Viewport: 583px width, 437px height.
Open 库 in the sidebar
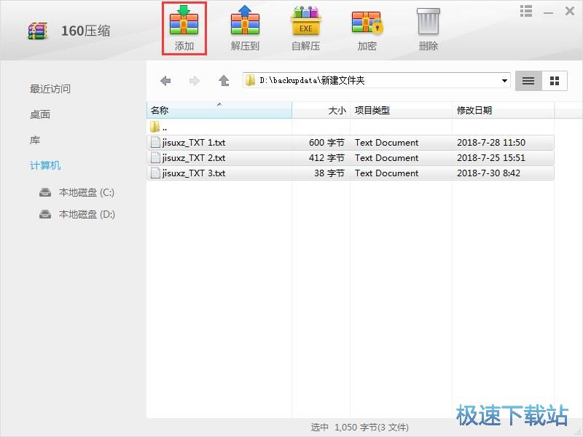pos(35,140)
